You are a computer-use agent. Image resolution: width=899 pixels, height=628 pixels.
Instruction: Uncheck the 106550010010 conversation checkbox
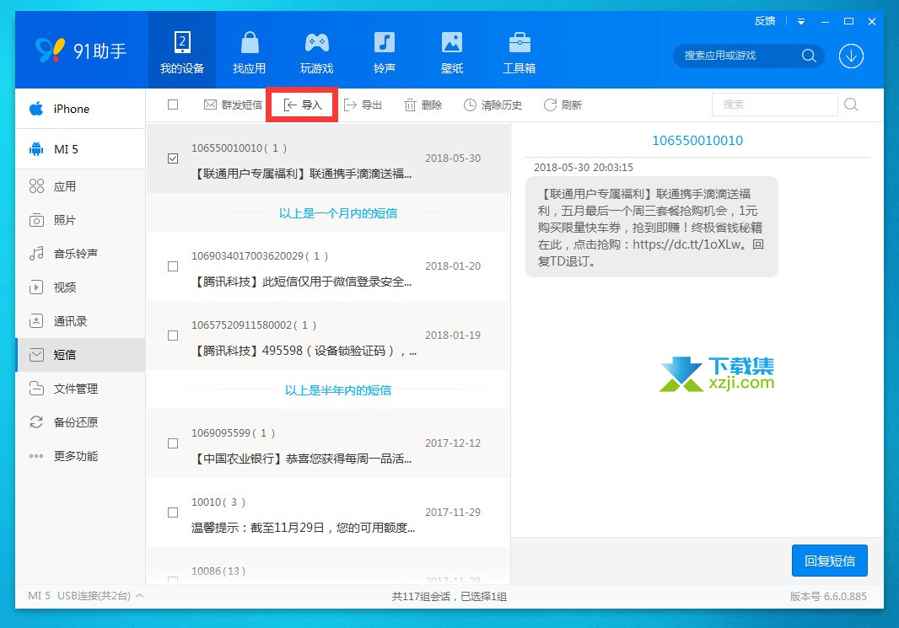pyautogui.click(x=173, y=158)
